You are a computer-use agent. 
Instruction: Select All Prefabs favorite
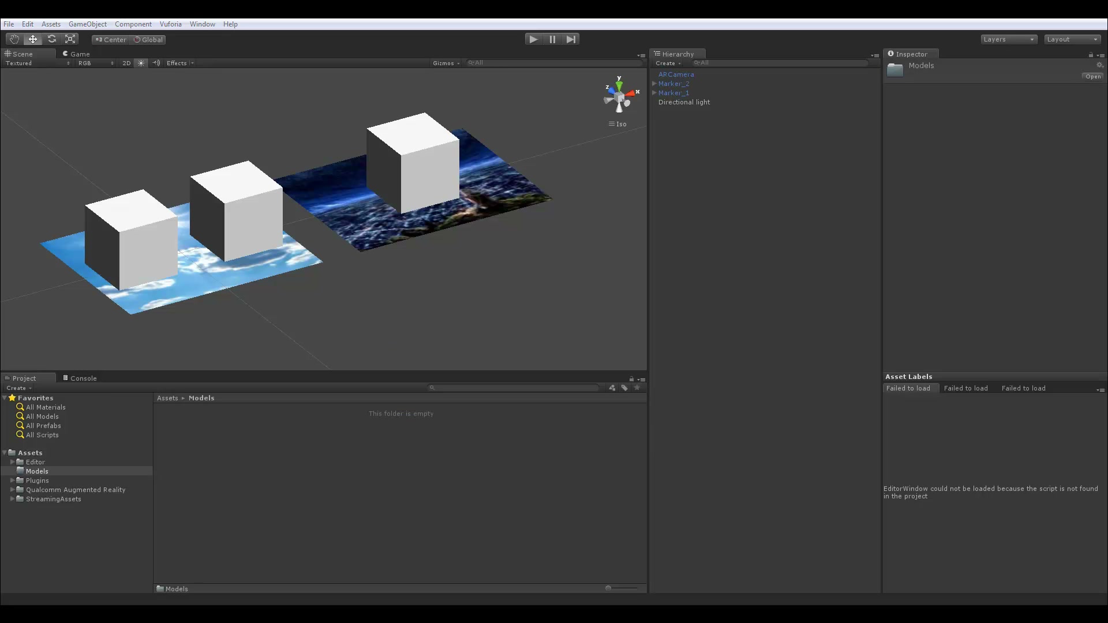pyautogui.click(x=43, y=426)
